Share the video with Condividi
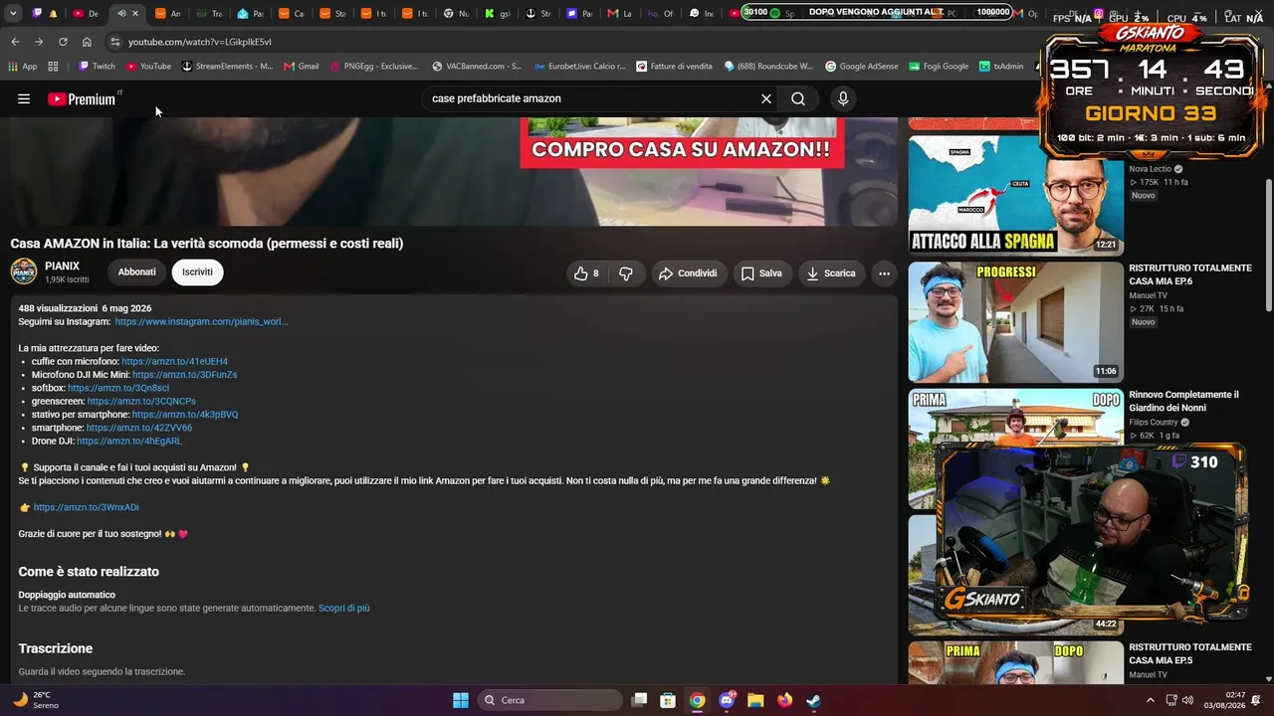Image resolution: width=1274 pixels, height=716 pixels. (688, 273)
